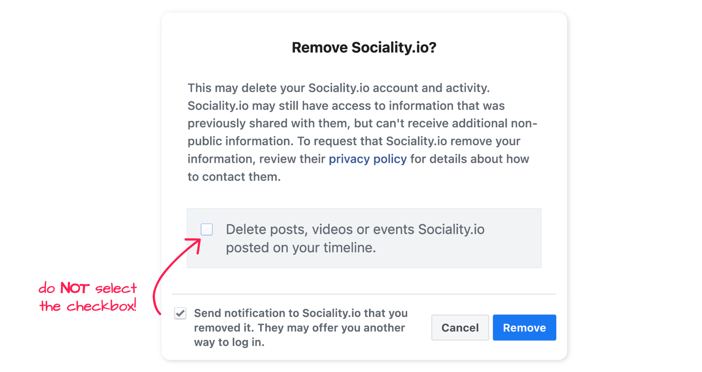Click the gray divider line above the buttons
The image size is (702, 372).
364,294
